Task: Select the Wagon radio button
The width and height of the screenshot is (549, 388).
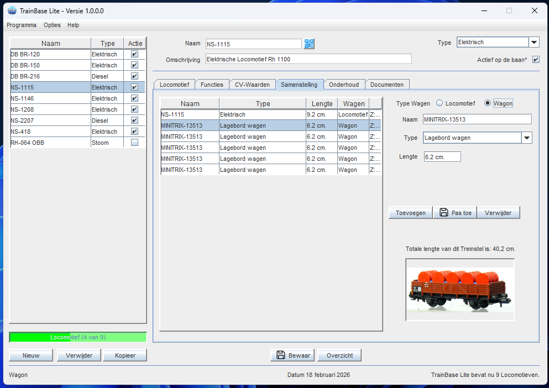Action: click(488, 103)
